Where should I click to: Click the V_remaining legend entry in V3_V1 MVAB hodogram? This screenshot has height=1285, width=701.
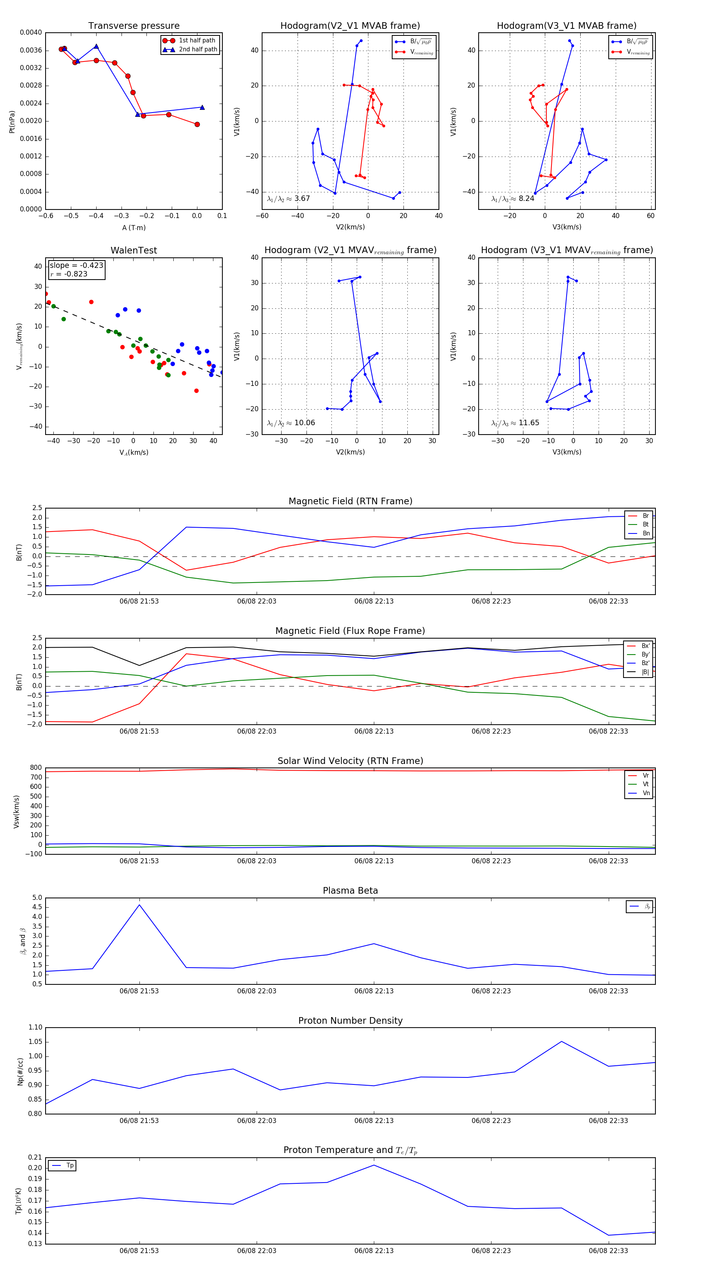631,52
